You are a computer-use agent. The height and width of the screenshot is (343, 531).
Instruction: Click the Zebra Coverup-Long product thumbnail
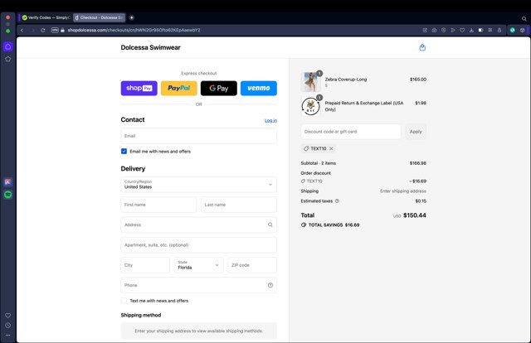(x=310, y=82)
